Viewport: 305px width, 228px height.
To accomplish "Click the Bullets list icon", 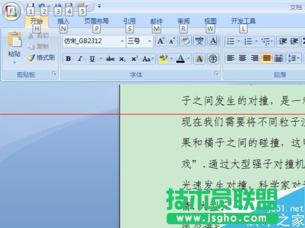I will click(x=231, y=41).
